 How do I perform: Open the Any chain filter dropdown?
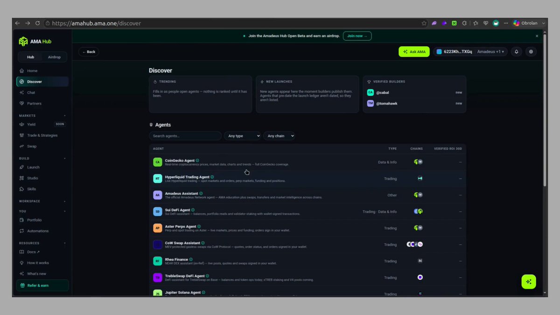(279, 136)
